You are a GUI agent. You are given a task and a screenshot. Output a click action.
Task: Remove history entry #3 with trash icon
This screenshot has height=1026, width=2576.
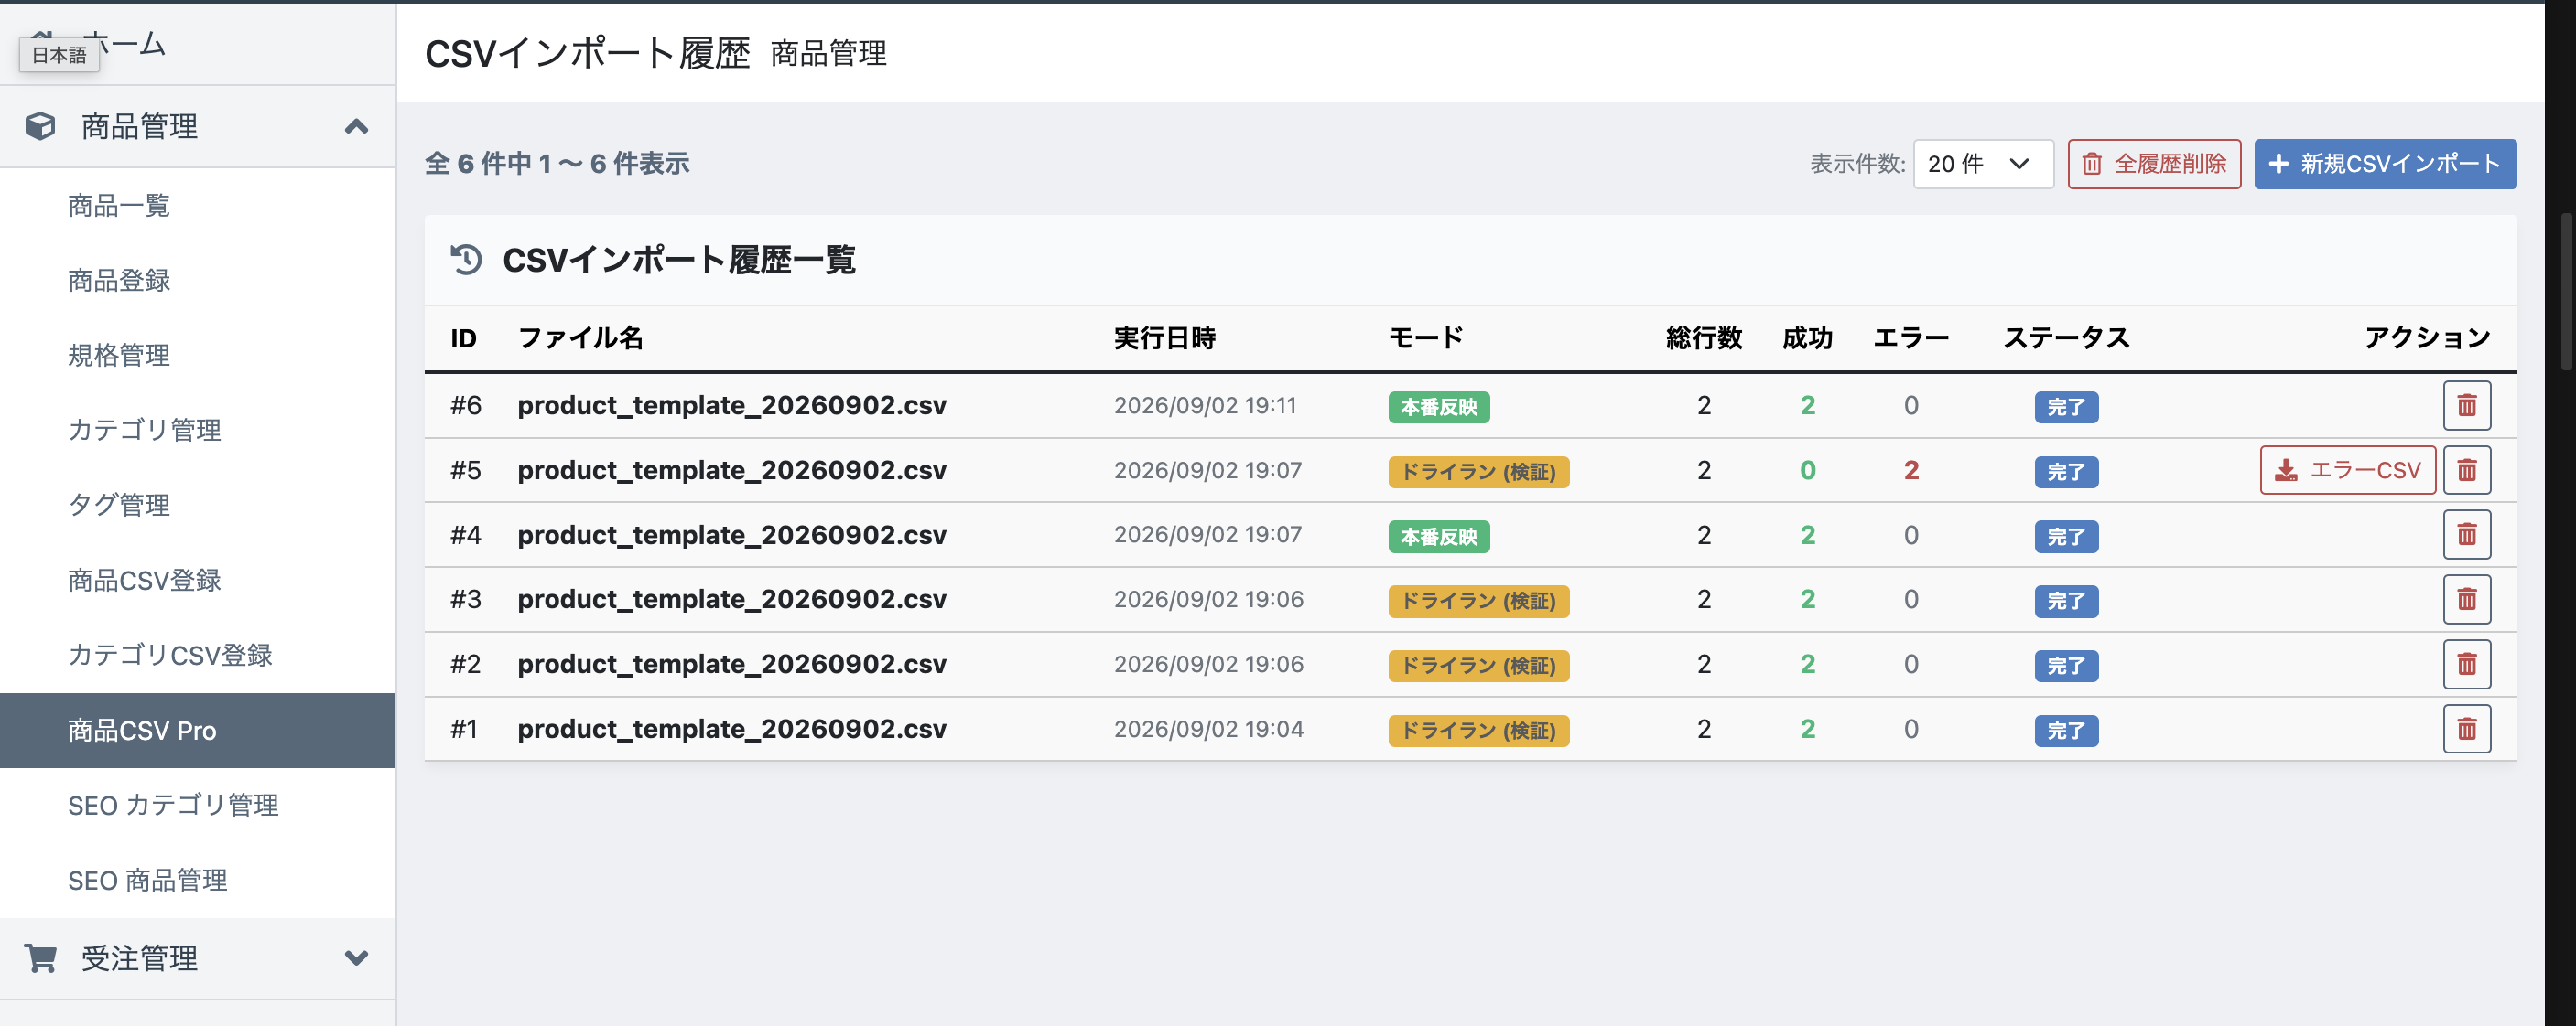click(x=2466, y=600)
